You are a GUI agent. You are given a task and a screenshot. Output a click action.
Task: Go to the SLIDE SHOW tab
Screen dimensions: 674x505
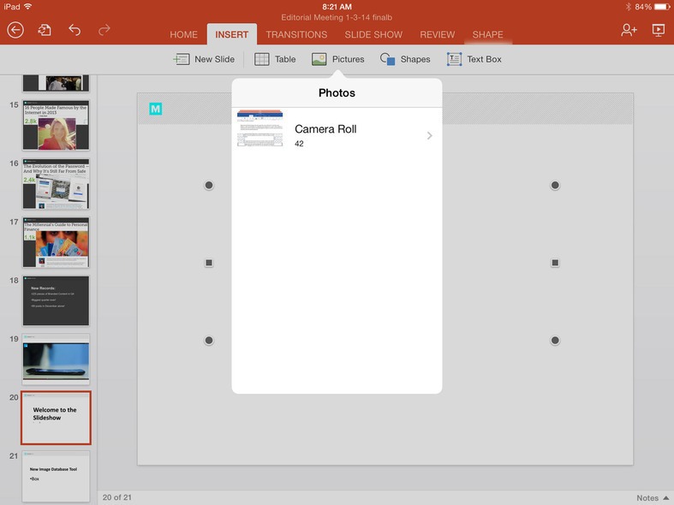pyautogui.click(x=373, y=35)
